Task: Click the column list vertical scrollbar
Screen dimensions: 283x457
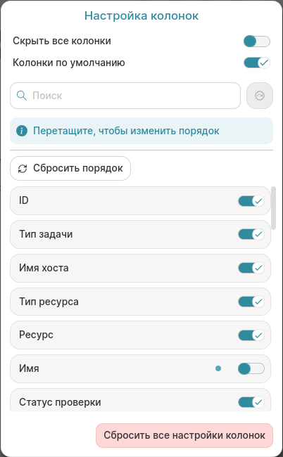Action: [x=273, y=208]
